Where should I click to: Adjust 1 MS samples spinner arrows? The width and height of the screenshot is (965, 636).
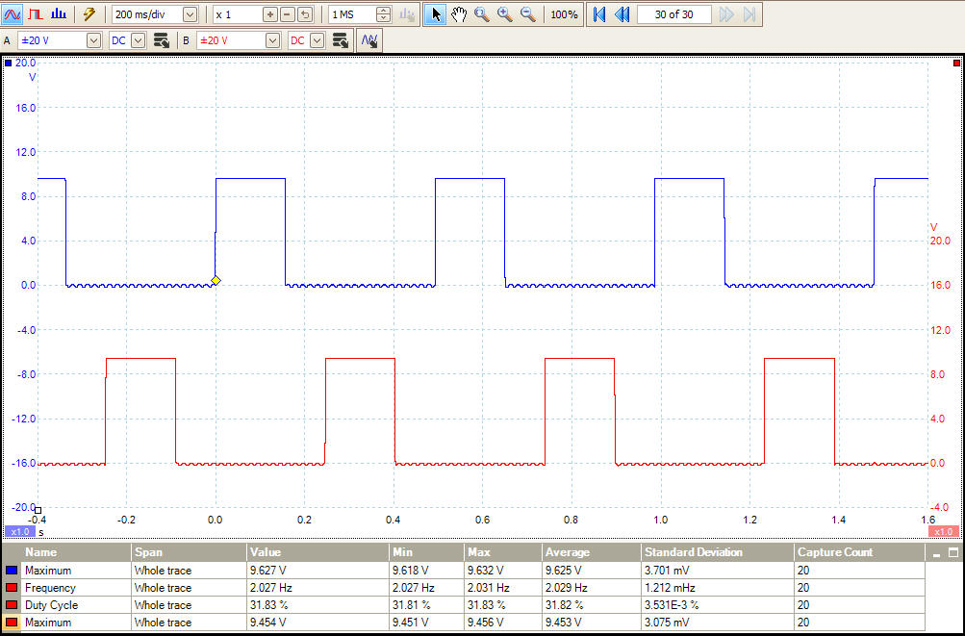tap(384, 14)
